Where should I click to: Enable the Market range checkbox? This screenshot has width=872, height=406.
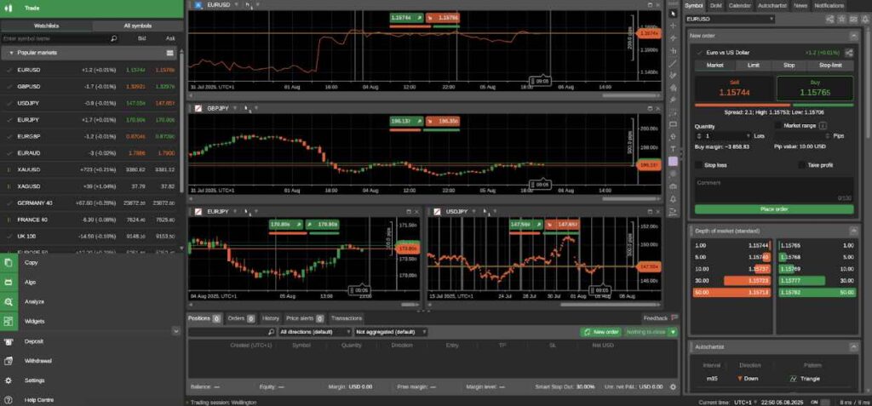click(x=778, y=126)
